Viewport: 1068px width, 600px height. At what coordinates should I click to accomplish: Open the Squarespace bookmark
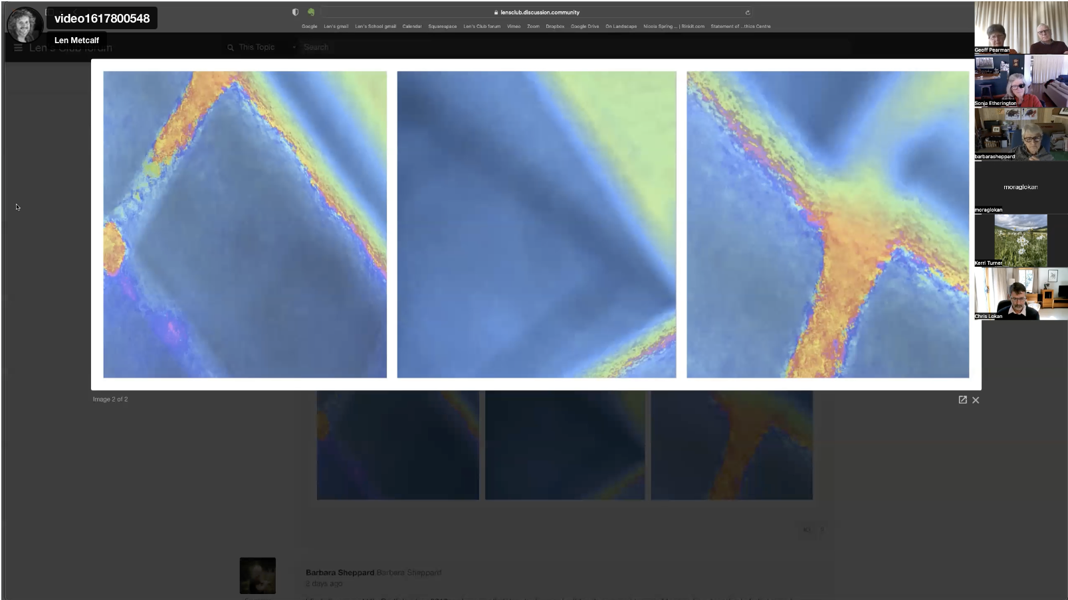443,27
